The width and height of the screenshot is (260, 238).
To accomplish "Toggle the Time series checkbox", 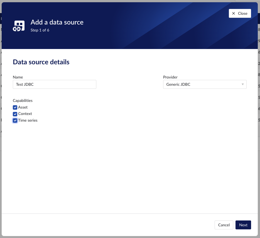I will (x=15, y=121).
